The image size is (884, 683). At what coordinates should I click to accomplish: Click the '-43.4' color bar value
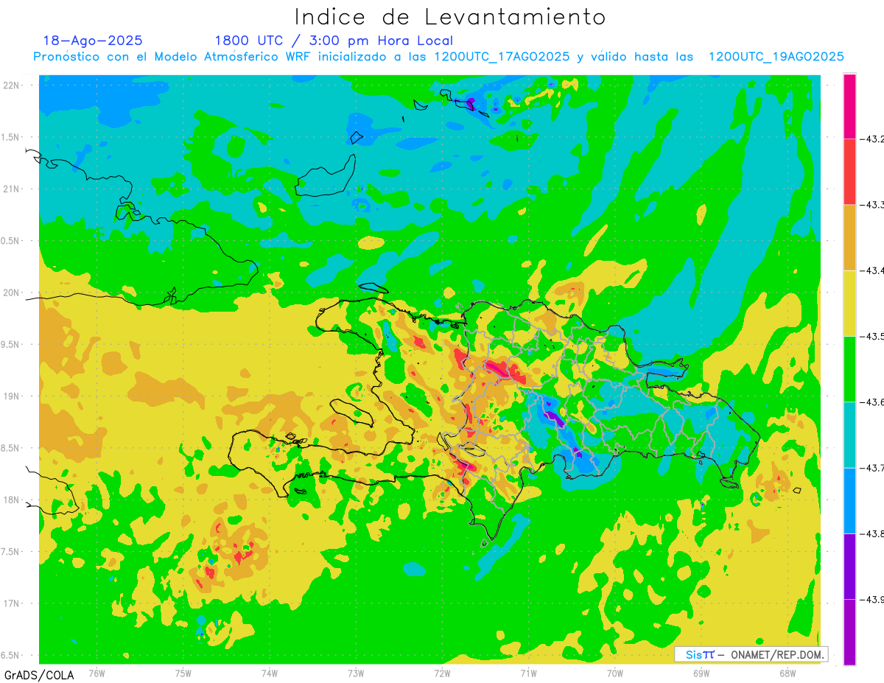(x=874, y=270)
